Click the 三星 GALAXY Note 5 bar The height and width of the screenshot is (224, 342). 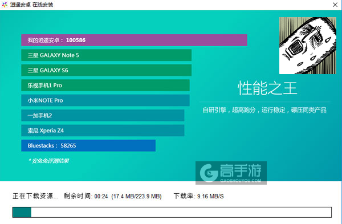click(x=106, y=55)
